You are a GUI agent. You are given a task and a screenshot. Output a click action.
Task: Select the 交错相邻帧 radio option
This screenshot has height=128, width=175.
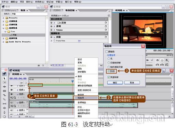[x=109, y=63]
